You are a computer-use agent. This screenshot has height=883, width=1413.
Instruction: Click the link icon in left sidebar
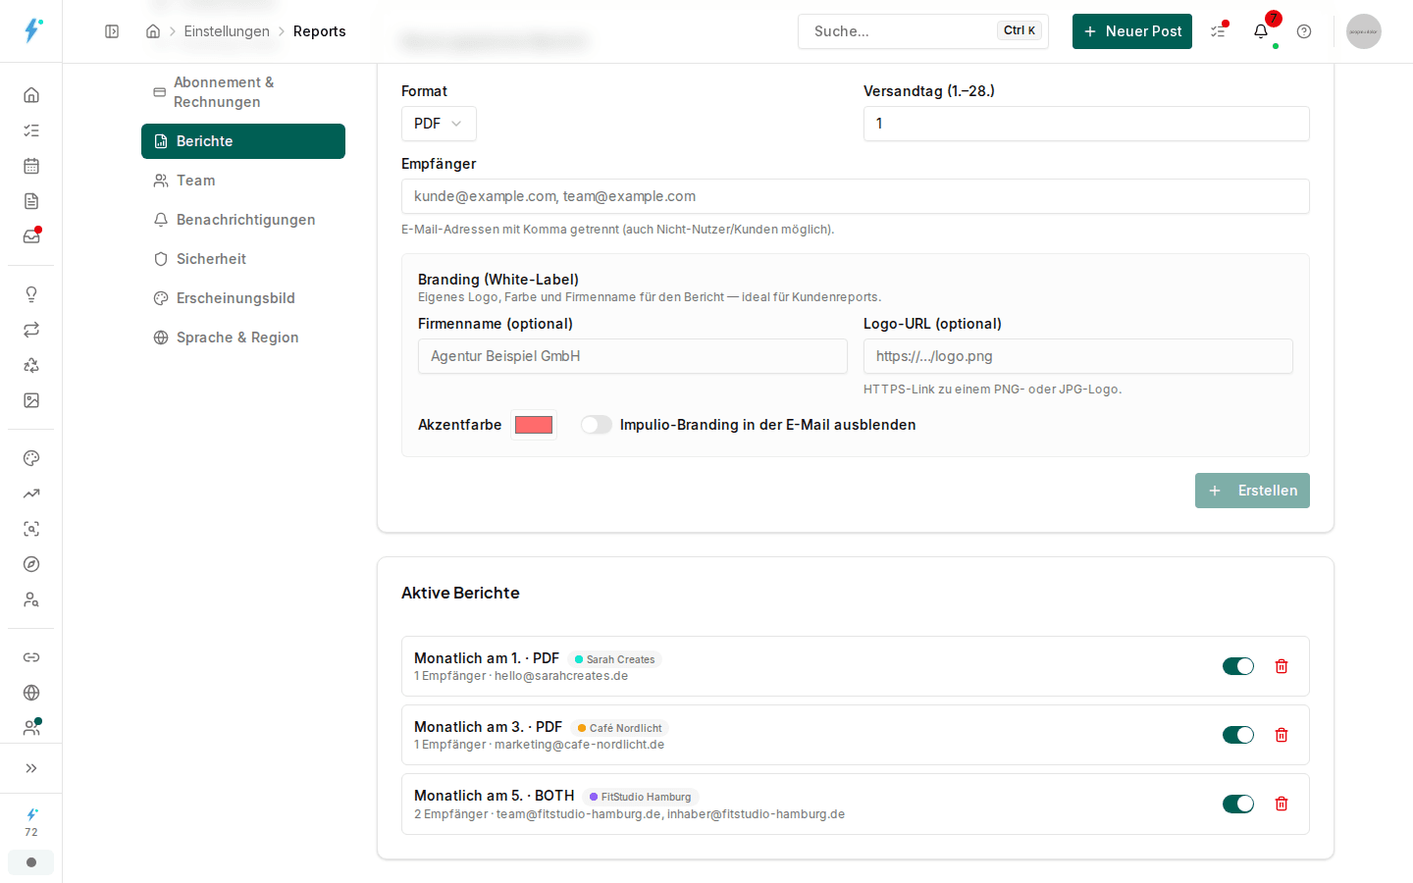tap(31, 657)
